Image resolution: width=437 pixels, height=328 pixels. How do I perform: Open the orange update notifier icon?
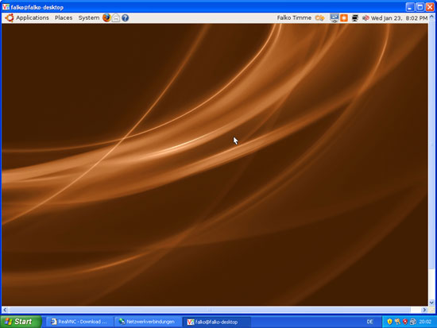(x=344, y=17)
